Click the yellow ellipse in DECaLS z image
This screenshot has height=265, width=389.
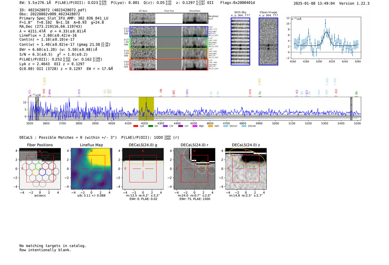247,157
